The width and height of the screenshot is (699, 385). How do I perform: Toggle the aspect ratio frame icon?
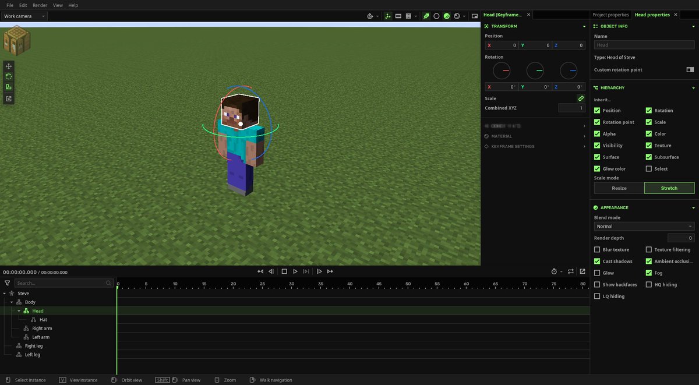tap(398, 16)
